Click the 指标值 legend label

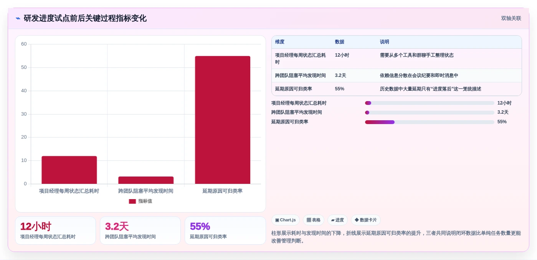click(x=145, y=201)
